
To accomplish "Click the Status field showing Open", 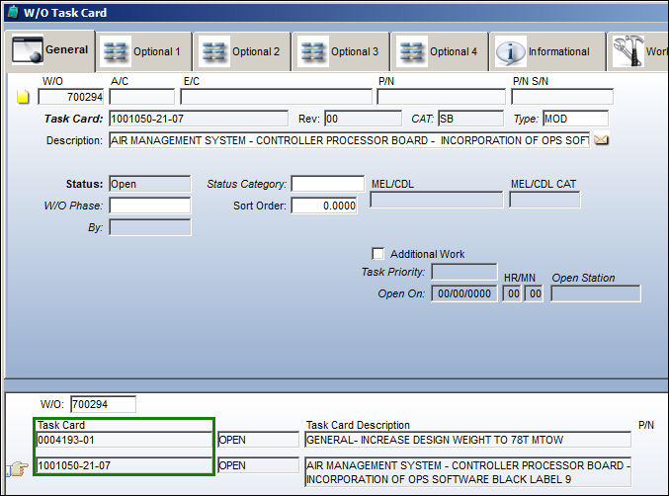I will pos(150,184).
